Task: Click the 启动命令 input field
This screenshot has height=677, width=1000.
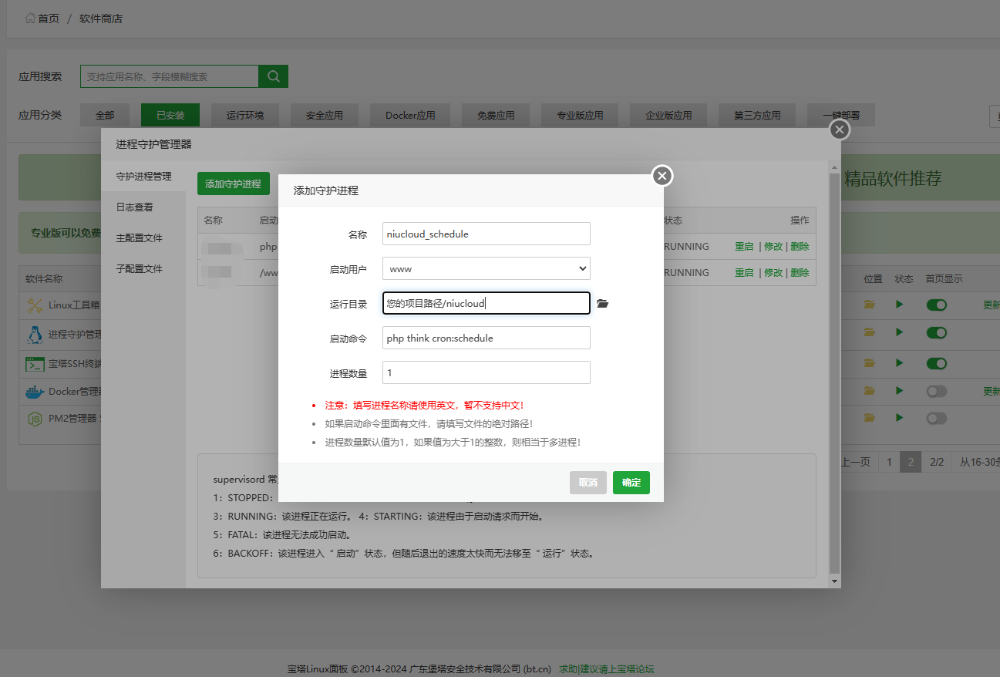Action: pyautogui.click(x=486, y=338)
